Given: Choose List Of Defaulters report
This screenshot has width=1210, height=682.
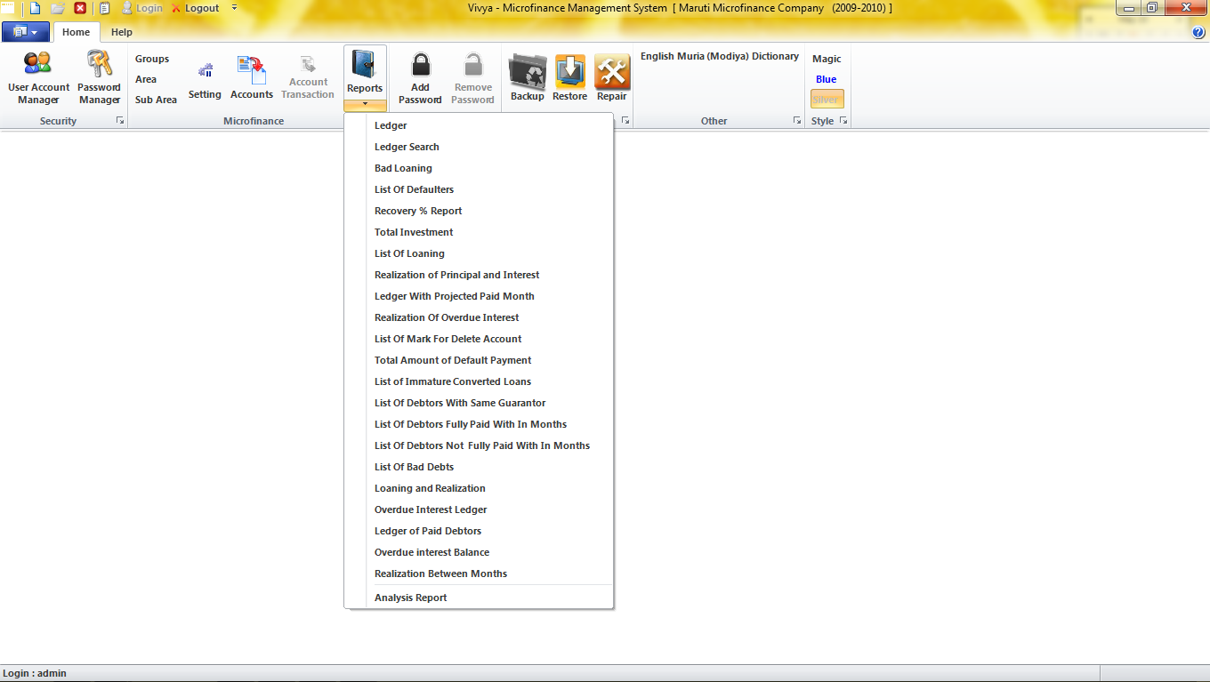Looking at the screenshot, I should [414, 189].
